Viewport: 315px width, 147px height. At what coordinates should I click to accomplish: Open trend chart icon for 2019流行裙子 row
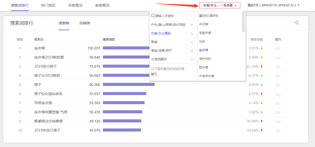tap(278, 67)
